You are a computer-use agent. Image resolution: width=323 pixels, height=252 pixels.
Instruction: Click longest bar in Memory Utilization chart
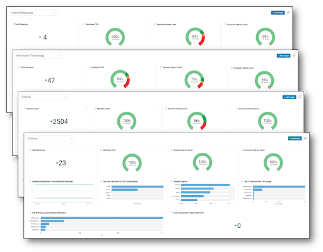pyautogui.click(x=102, y=218)
